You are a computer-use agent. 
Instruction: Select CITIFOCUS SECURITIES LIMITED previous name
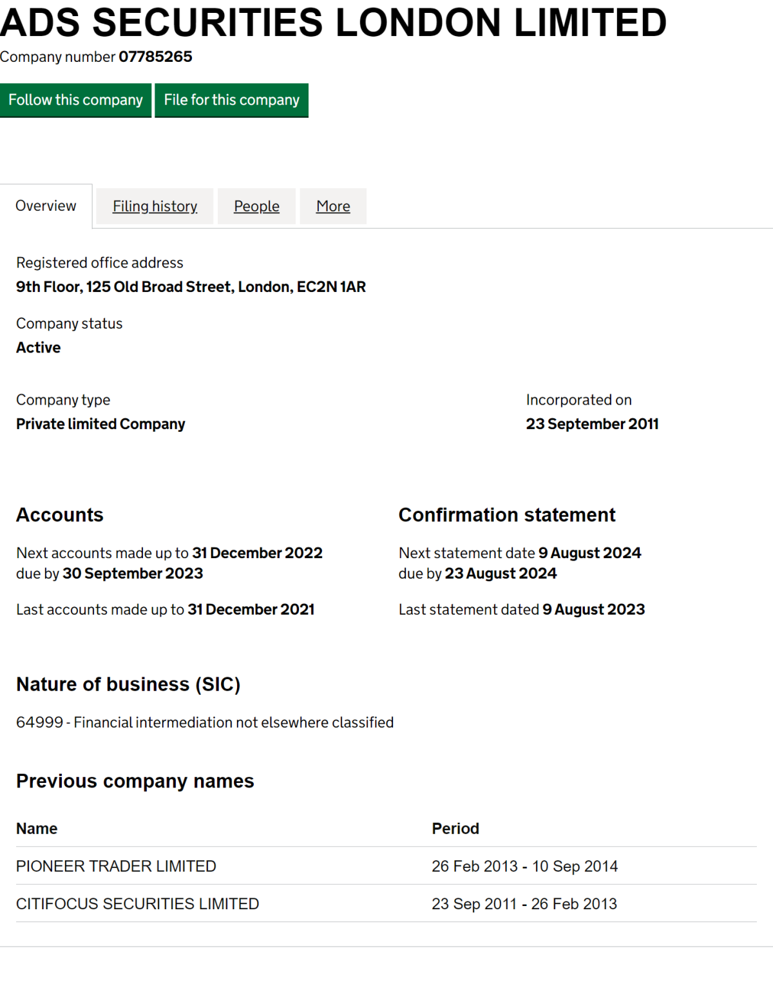(x=137, y=903)
